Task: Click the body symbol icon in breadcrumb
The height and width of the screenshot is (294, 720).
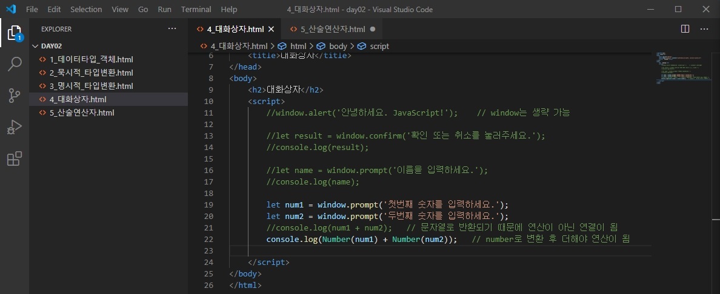Action: pos(321,46)
